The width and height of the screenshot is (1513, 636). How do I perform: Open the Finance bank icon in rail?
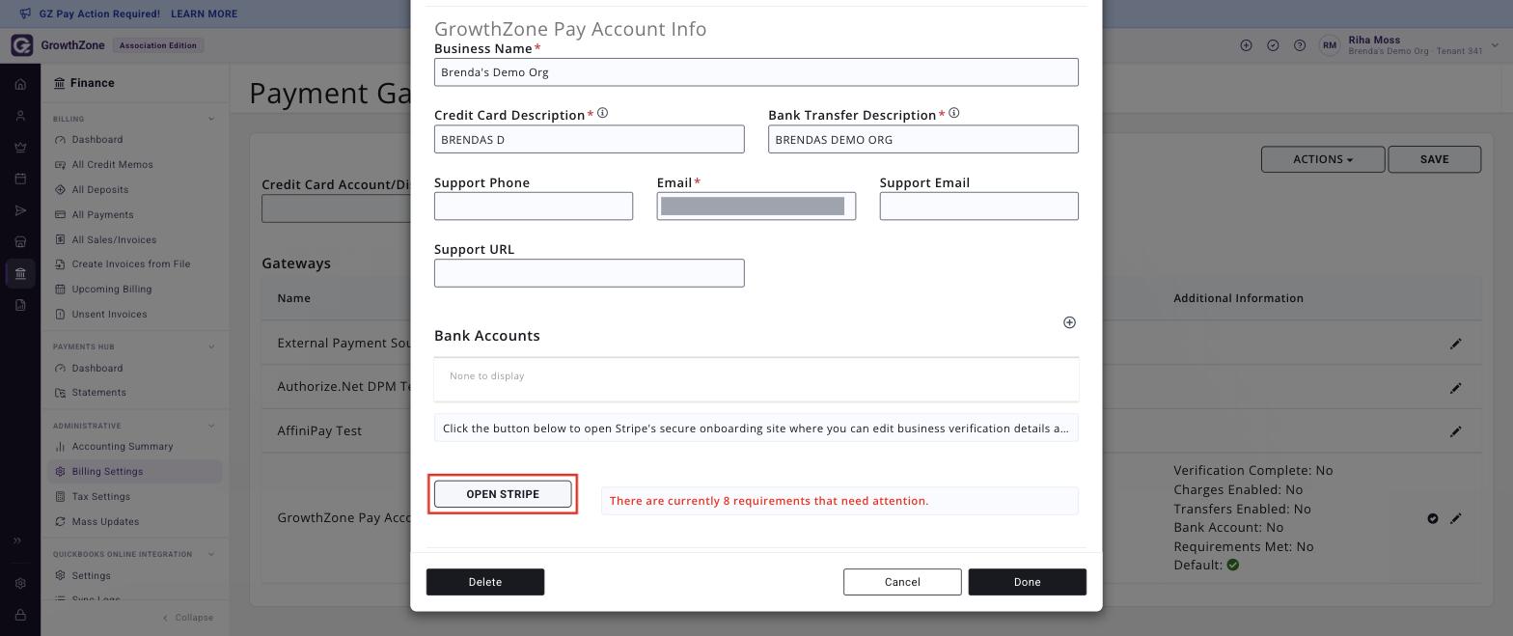pos(20,274)
